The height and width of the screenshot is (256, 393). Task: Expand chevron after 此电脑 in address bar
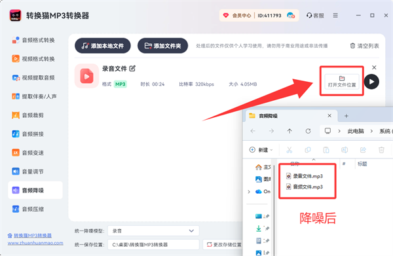[371, 131]
